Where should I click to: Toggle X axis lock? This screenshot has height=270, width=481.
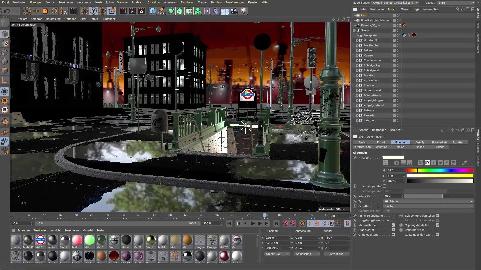[x=85, y=11]
